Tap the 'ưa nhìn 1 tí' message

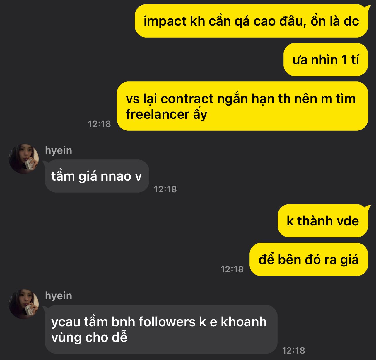pyautogui.click(x=326, y=60)
